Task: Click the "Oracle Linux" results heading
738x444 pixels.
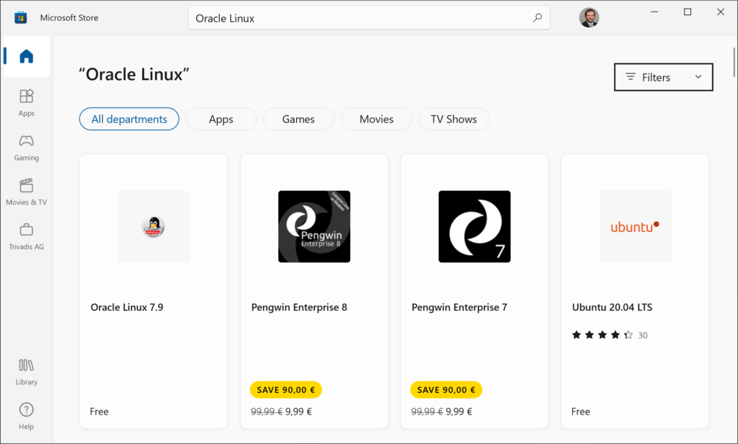Action: pos(134,74)
